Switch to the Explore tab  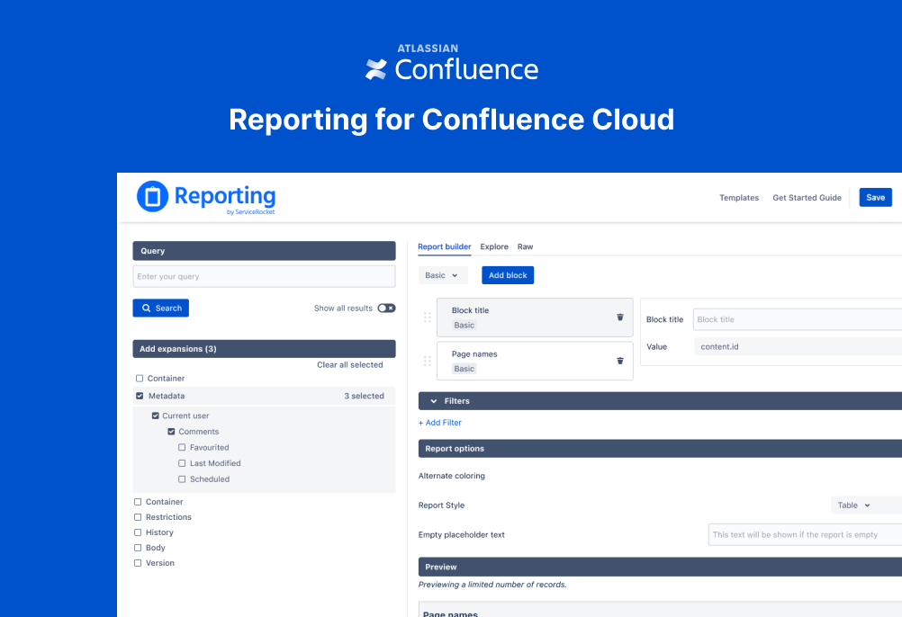(x=494, y=247)
